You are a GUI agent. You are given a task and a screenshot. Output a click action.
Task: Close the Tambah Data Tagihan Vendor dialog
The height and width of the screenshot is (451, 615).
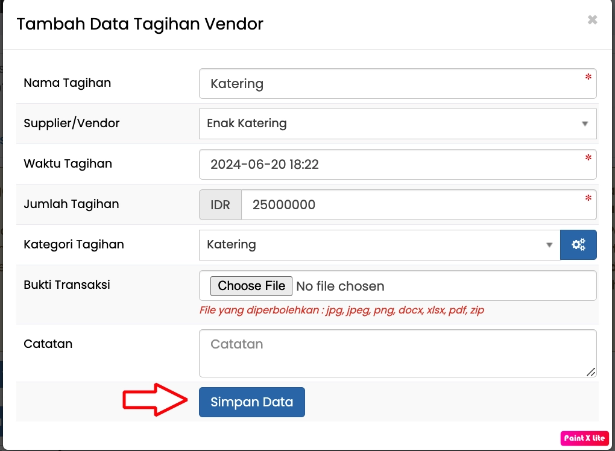592,20
